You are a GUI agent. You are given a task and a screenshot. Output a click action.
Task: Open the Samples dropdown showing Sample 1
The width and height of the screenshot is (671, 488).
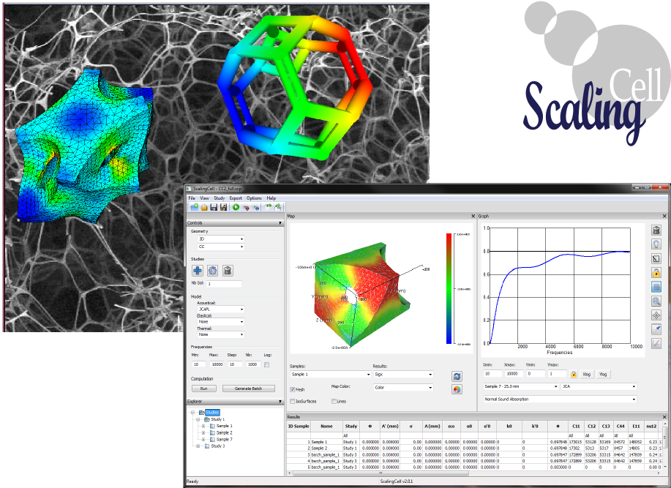[330, 375]
